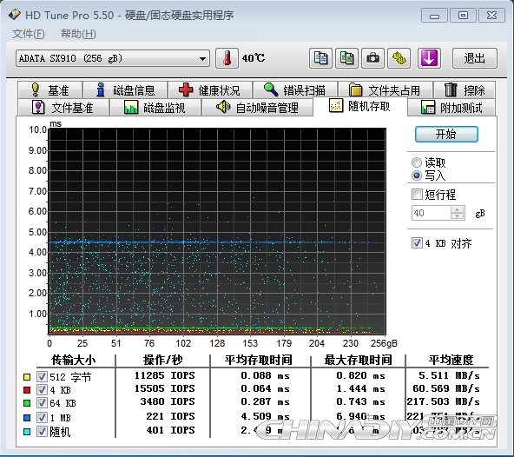This screenshot has height=457, width=514.
Task: Decrease short stroke gB value with down arrow
Action: (457, 216)
